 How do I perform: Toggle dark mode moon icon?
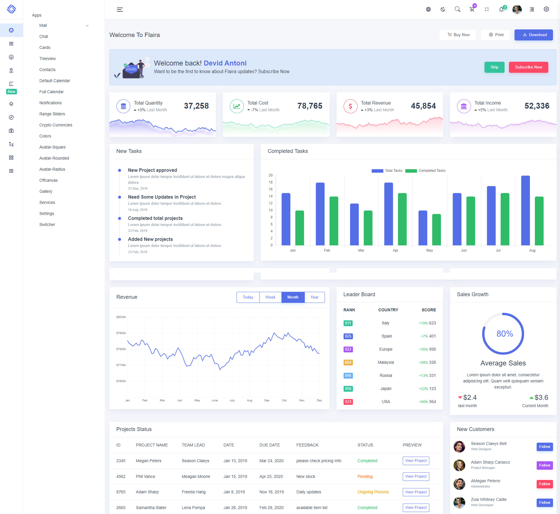(443, 9)
